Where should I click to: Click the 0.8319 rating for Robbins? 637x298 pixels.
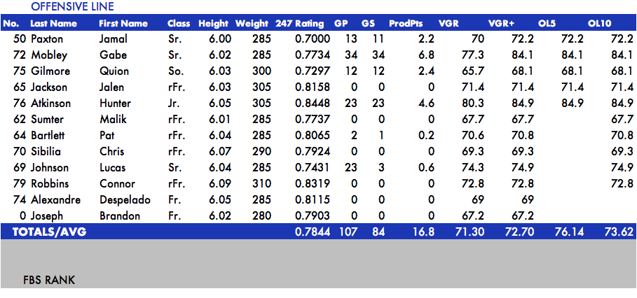(313, 184)
